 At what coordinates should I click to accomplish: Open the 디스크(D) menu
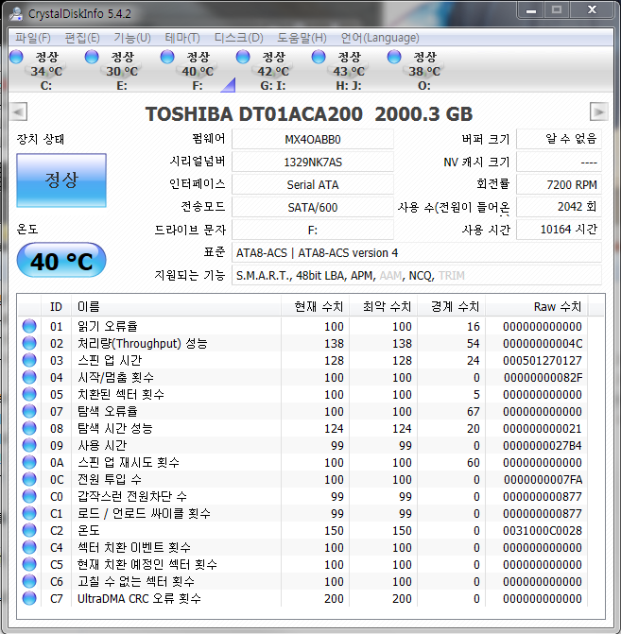click(x=238, y=38)
